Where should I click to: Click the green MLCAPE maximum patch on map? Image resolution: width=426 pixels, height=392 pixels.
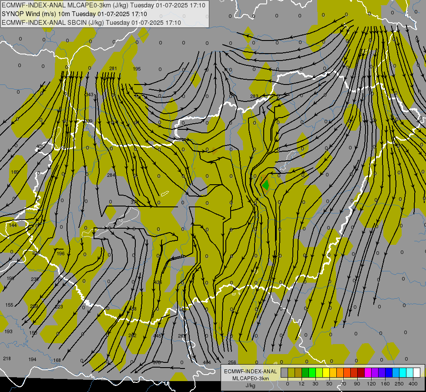tap(265, 185)
